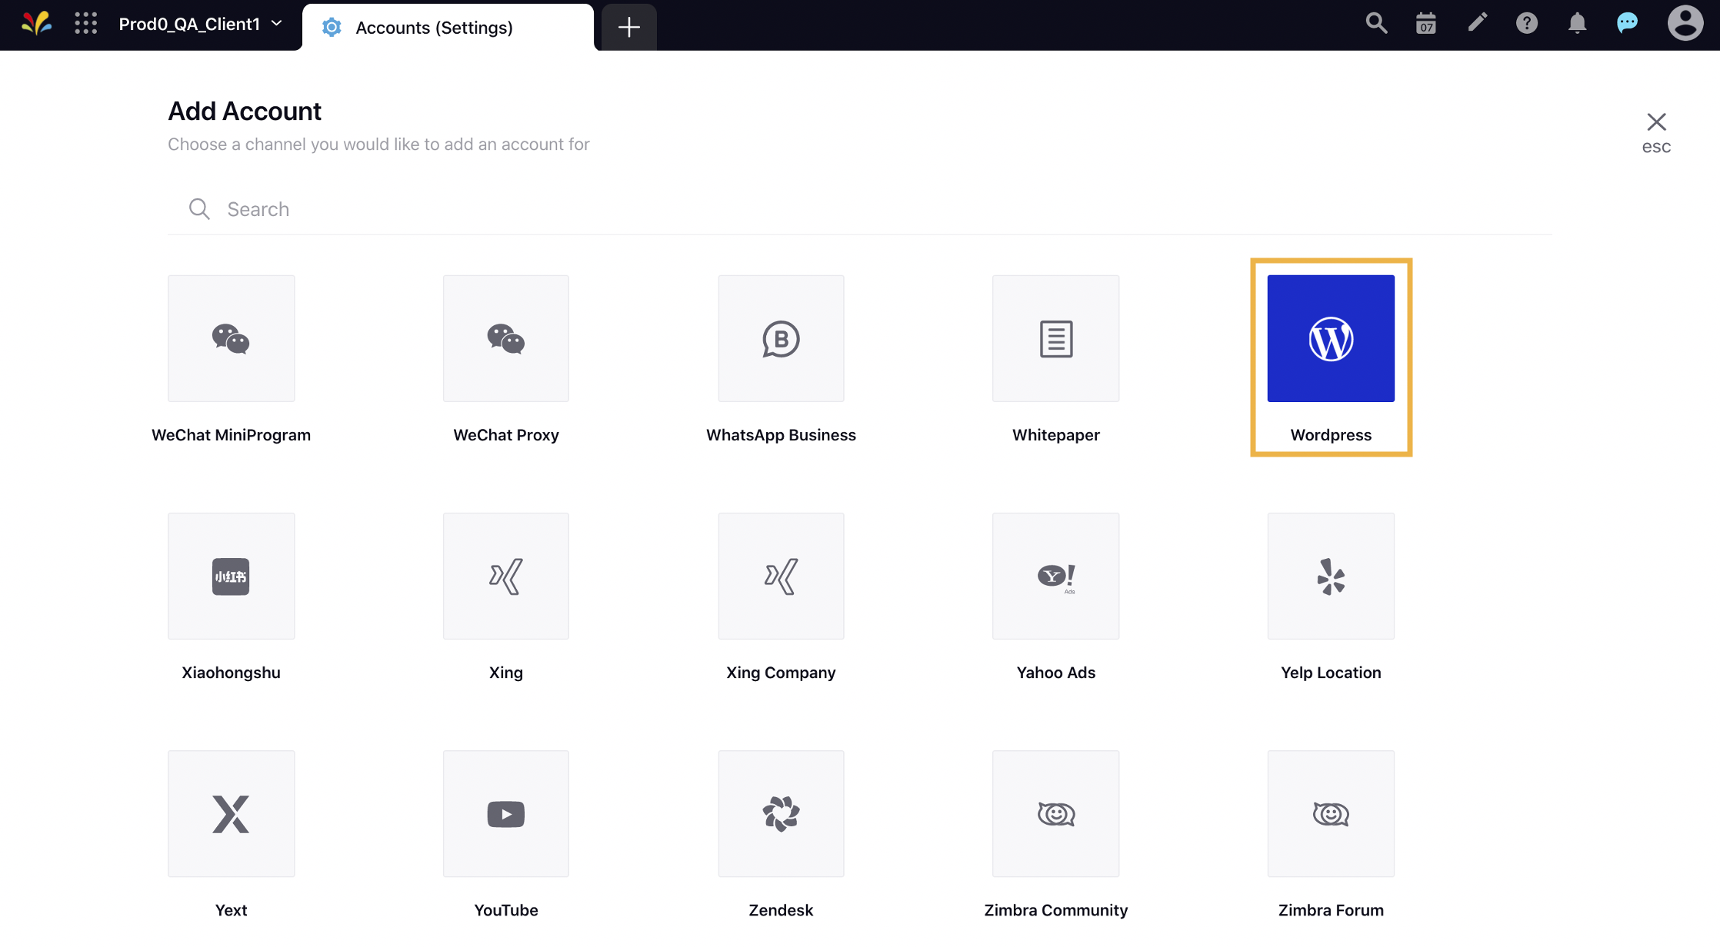
Task: Select the Yext channel icon
Action: tap(231, 813)
